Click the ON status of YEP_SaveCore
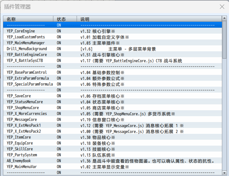The height and width of the screenshot is (176, 229). coord(59,96)
